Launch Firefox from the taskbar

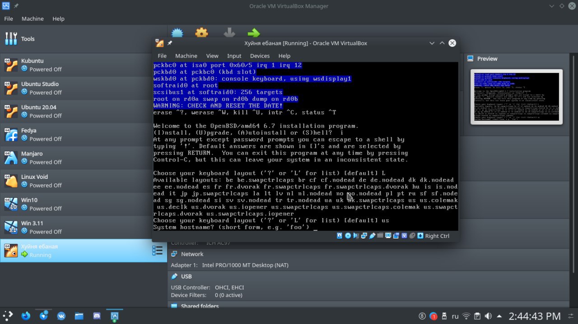(26, 316)
